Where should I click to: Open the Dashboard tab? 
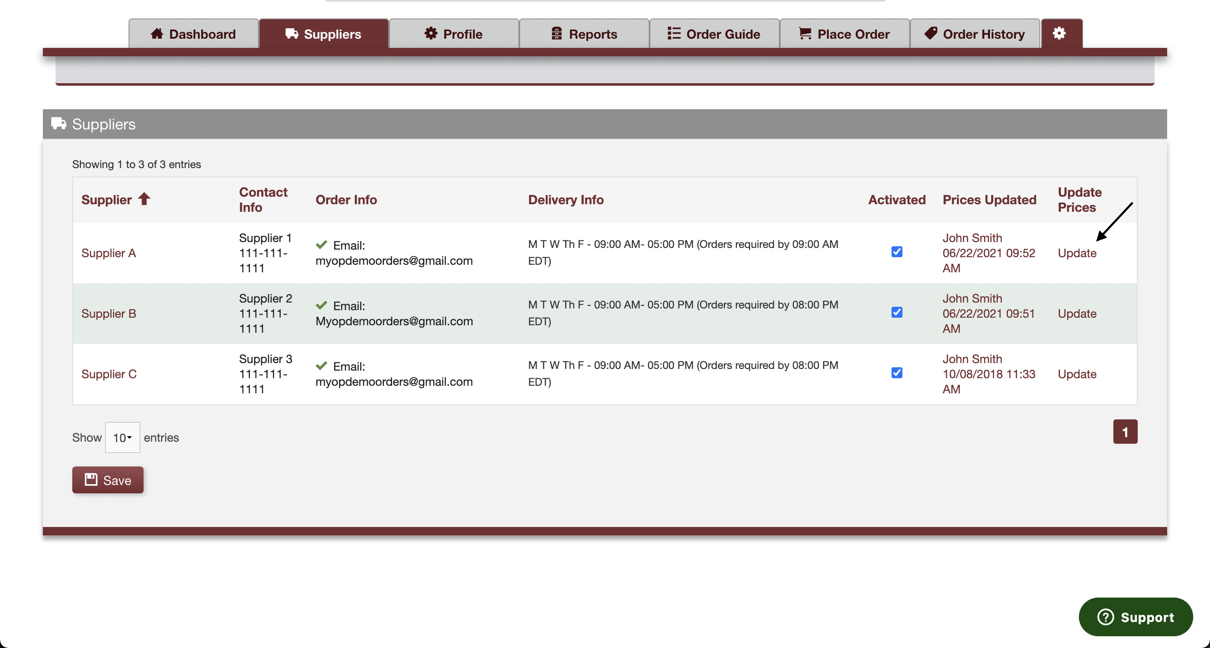pos(194,34)
